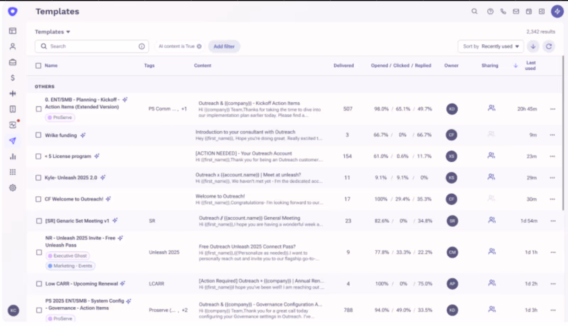Screen dimensions: 568x326
Task: Select the paper plane Engage icon
Action: click(13, 141)
